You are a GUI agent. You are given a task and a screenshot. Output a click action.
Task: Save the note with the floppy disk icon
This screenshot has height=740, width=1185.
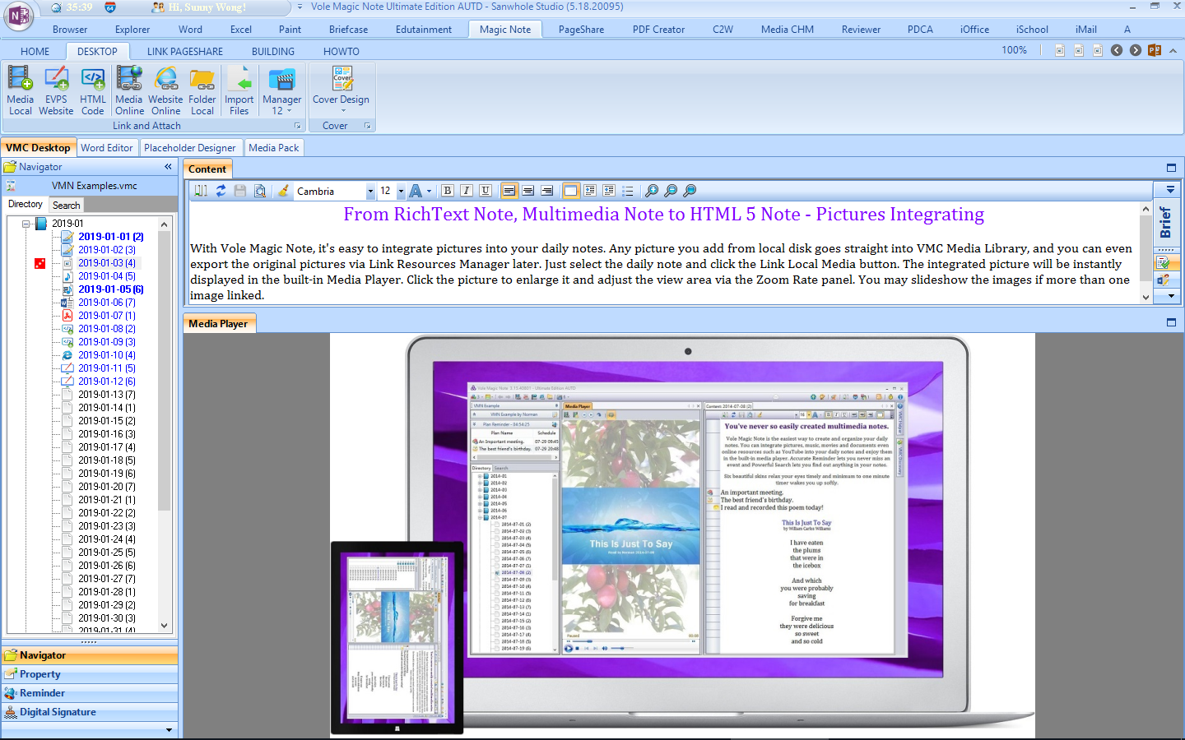(x=240, y=191)
